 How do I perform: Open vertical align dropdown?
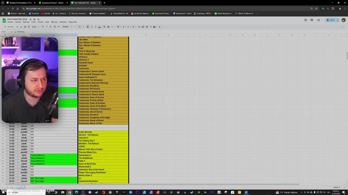tap(124, 27)
